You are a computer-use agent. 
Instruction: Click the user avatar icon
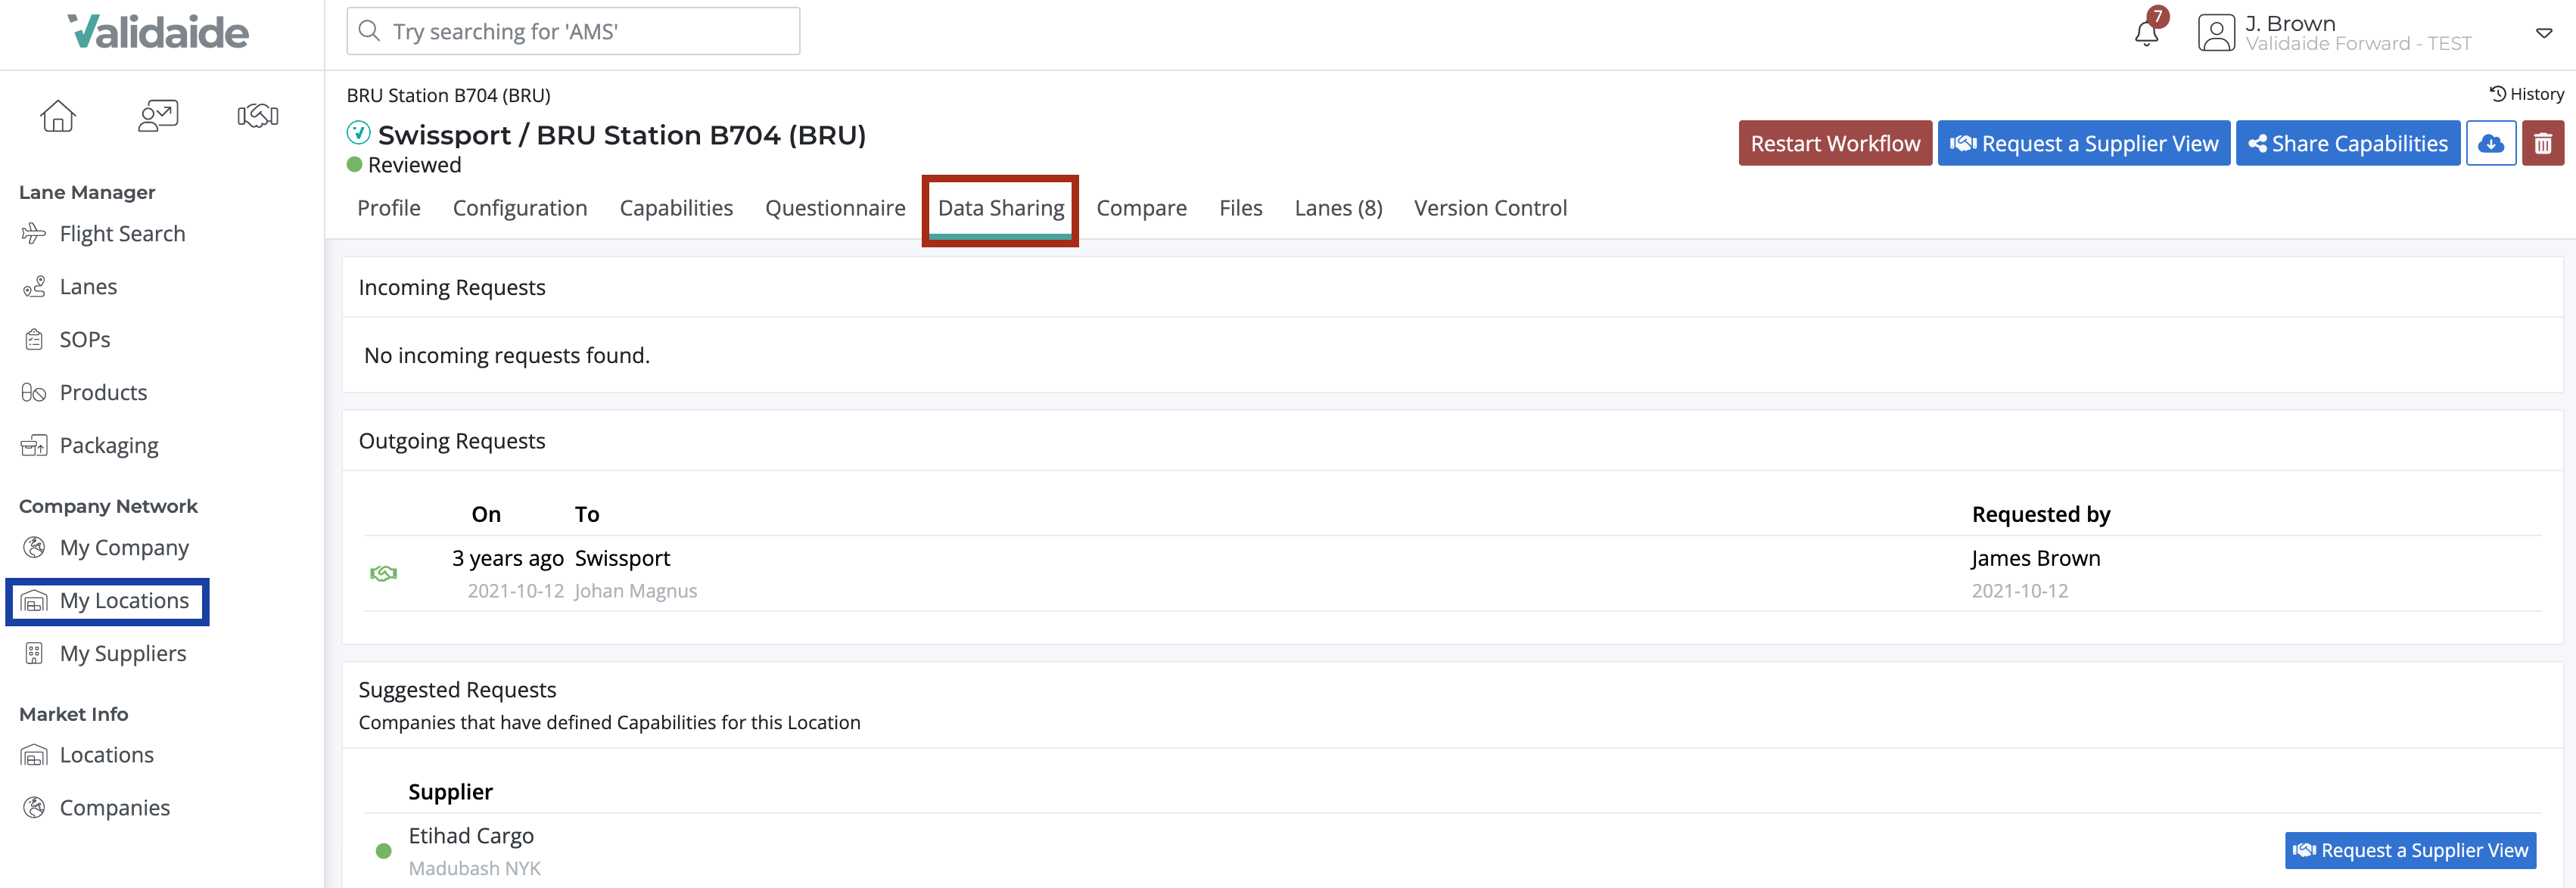(x=2216, y=33)
